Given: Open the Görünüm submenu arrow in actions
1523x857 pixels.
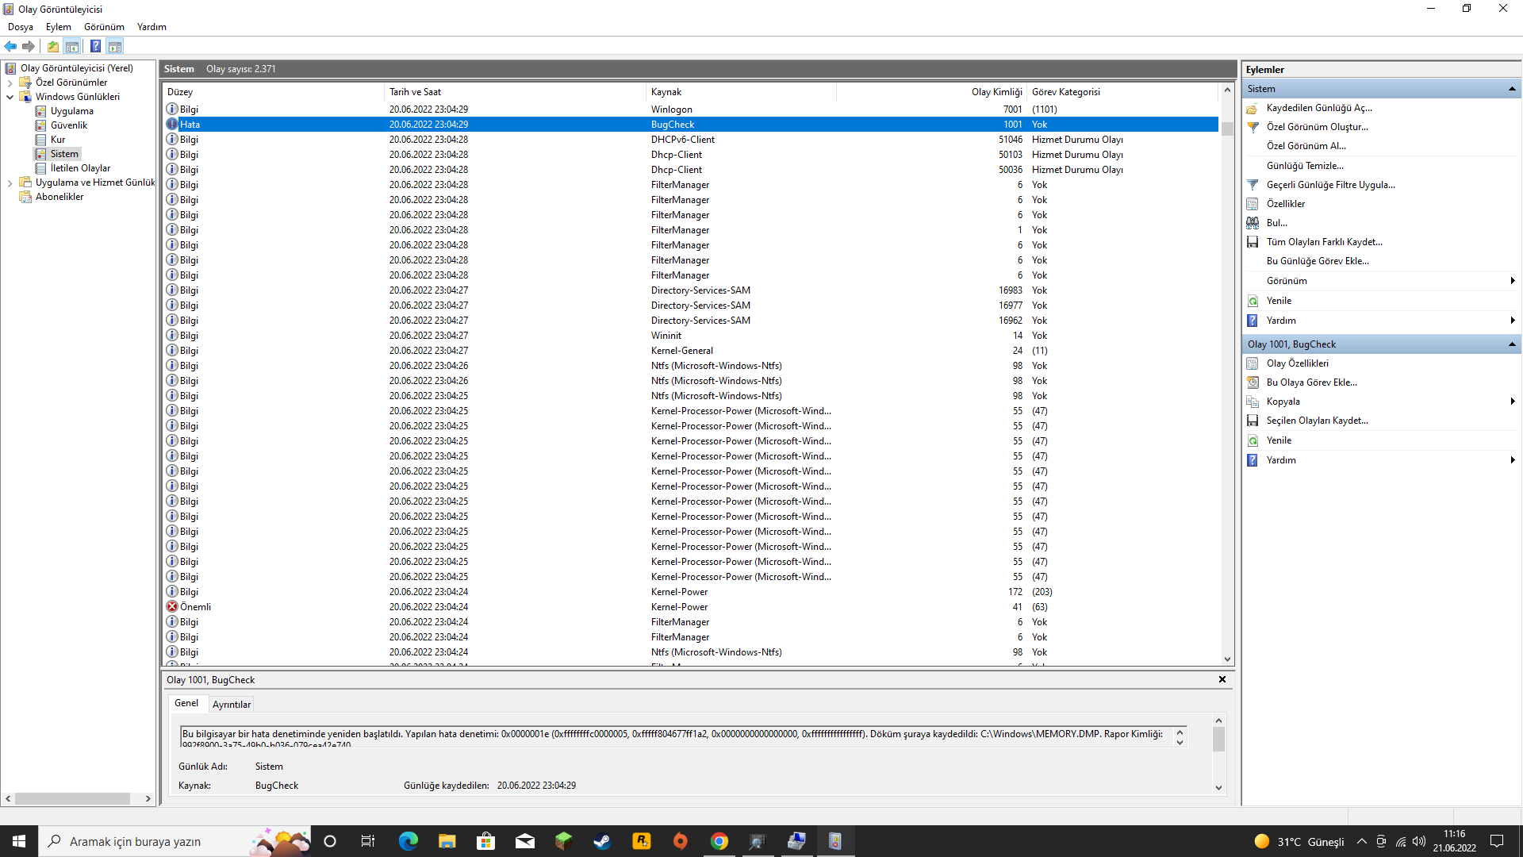Looking at the screenshot, I should (x=1512, y=281).
